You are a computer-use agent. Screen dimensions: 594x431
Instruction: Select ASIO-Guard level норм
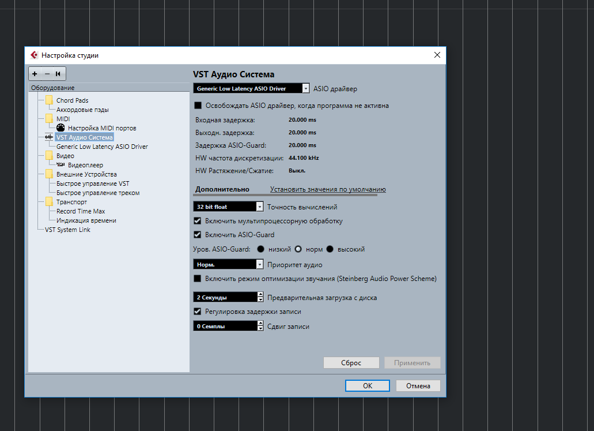[x=298, y=249]
